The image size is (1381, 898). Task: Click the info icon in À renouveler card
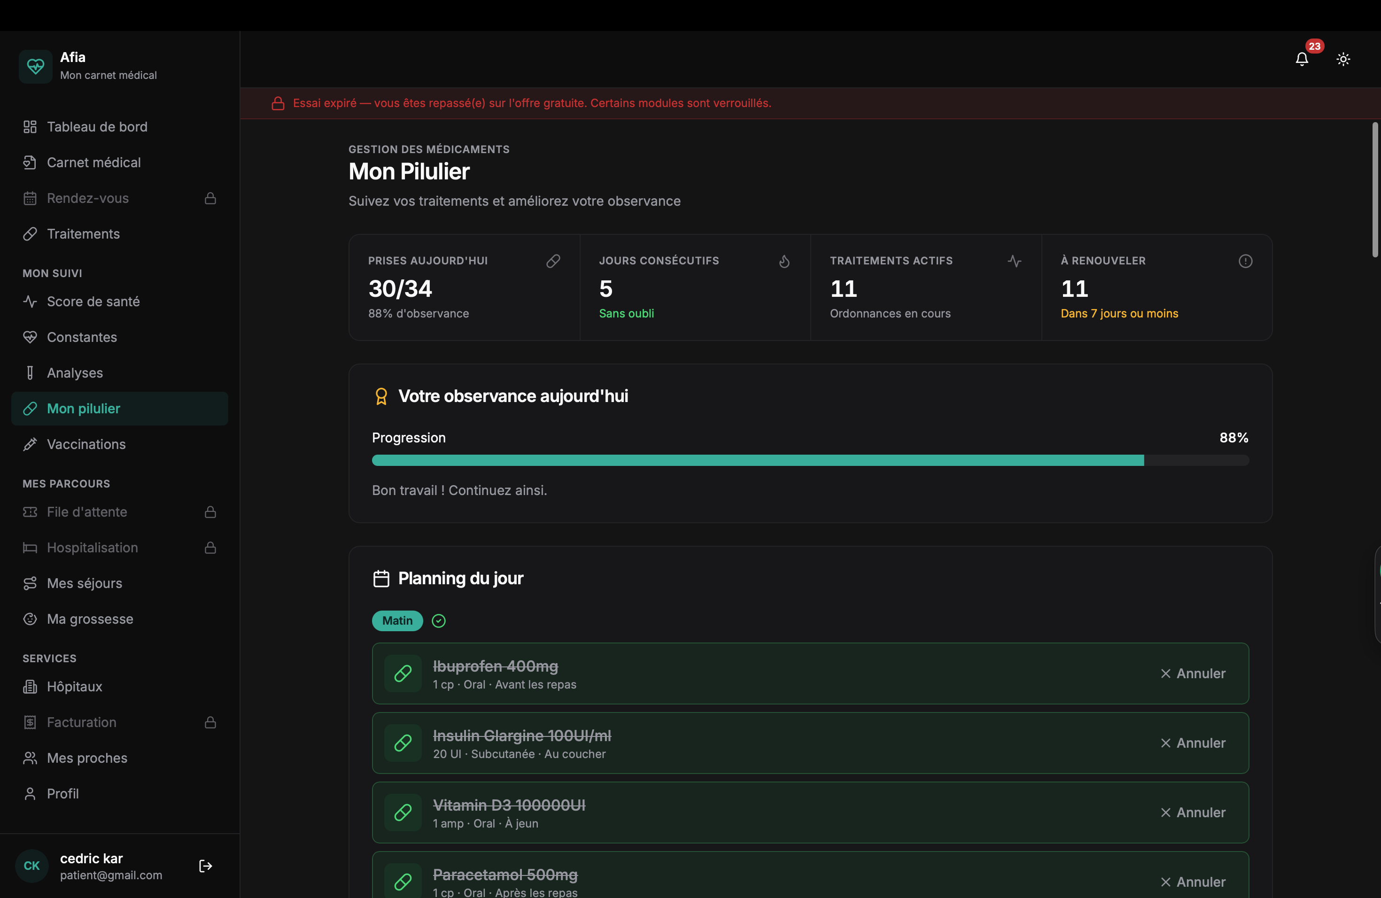1245,261
